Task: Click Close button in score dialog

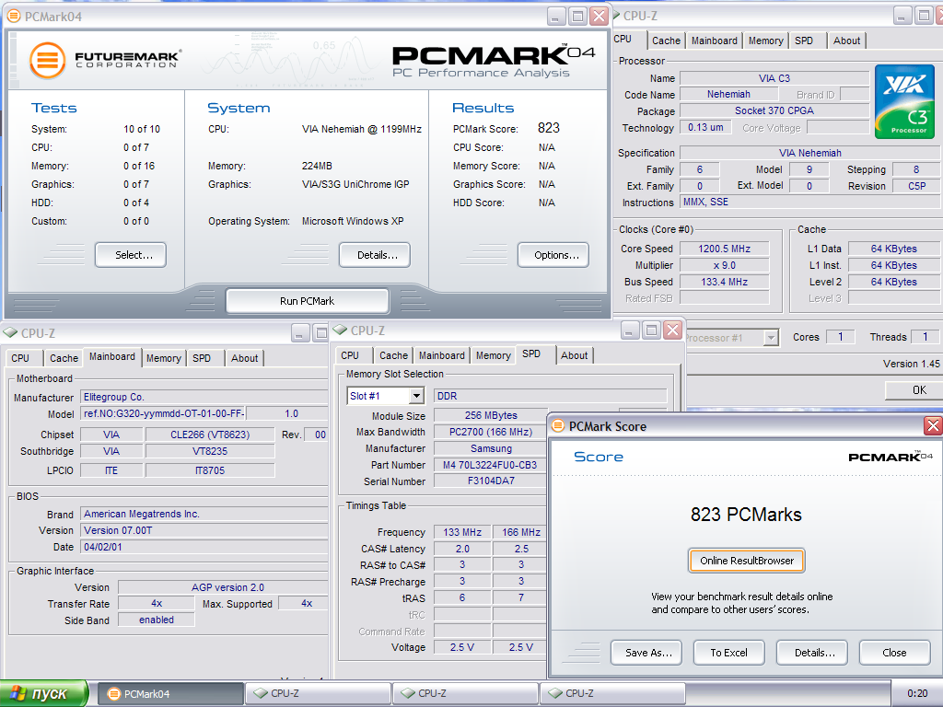Action: coord(894,653)
